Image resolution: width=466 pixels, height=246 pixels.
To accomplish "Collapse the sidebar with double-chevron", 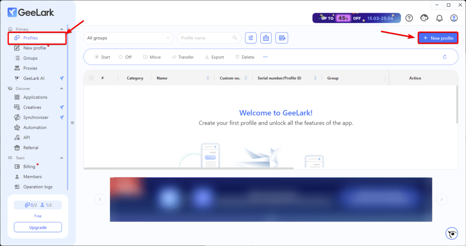I will click(x=72, y=123).
